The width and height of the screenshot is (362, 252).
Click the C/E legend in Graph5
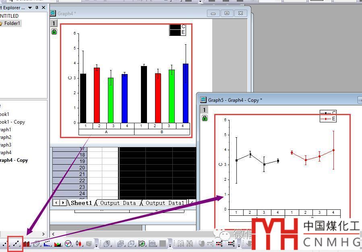[x=328, y=116]
